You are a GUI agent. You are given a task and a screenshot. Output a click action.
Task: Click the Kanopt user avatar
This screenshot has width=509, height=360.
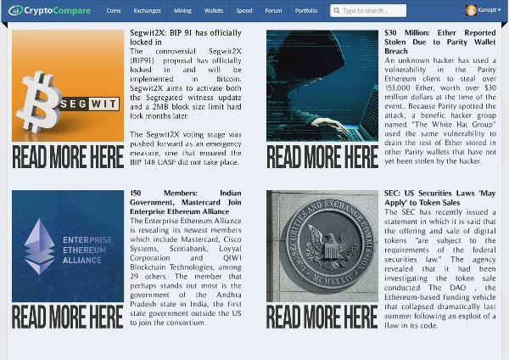[471, 10]
